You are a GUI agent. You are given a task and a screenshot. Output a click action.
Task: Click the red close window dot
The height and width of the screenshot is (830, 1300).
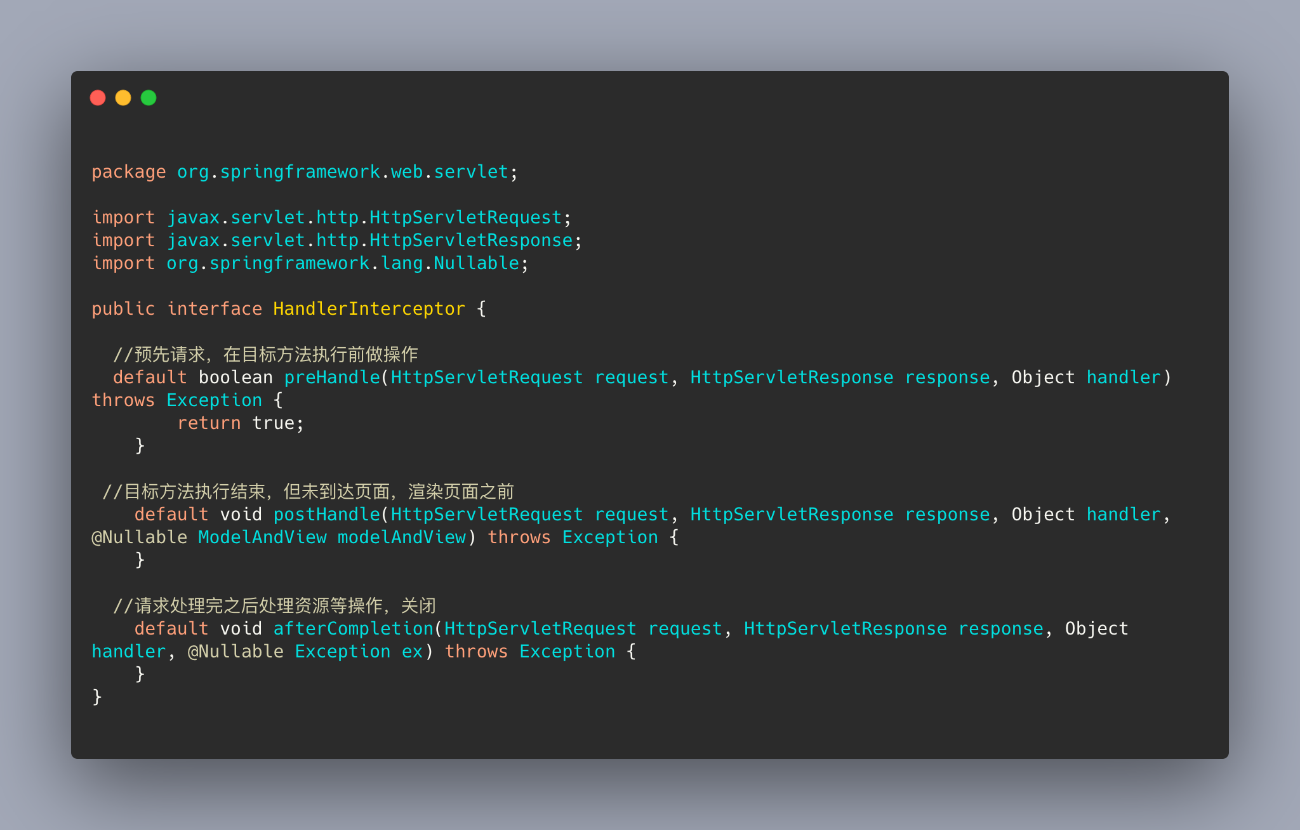click(x=98, y=98)
